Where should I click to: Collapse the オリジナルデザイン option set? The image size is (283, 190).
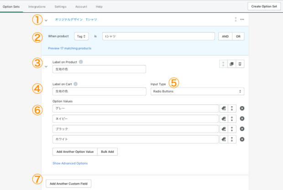coord(46,20)
